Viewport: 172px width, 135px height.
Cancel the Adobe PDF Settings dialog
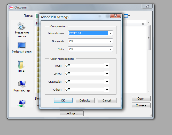tap(107, 100)
